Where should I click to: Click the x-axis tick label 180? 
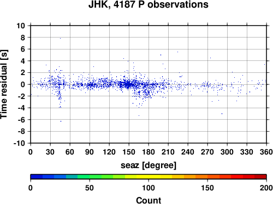coord(149,152)
